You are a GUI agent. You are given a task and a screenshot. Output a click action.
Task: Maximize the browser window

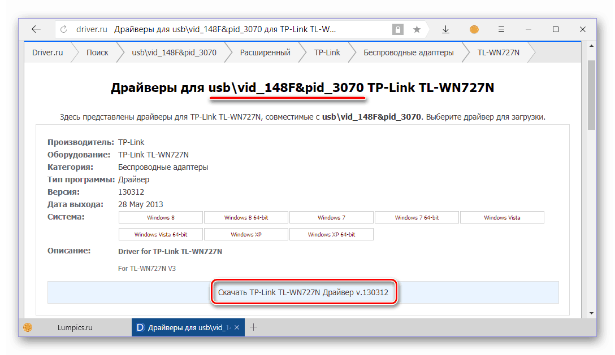coord(556,29)
